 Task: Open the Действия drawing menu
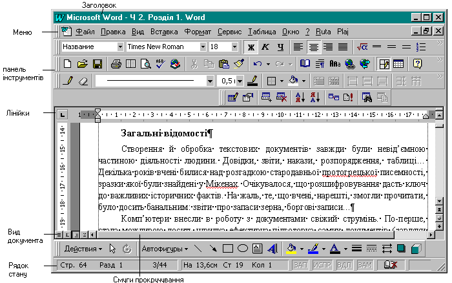[83, 248]
